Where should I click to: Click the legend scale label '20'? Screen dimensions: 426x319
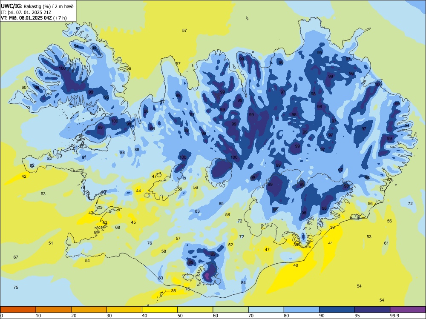(x=74, y=316)
